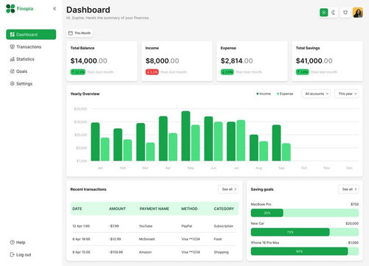The image size is (369, 266).
Task: Toggle the Income legend item
Action: 263,94
